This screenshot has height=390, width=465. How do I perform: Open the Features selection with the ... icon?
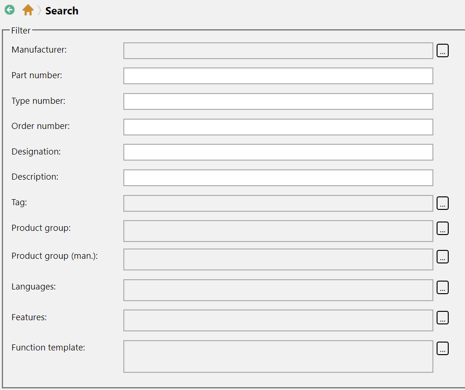(x=442, y=318)
